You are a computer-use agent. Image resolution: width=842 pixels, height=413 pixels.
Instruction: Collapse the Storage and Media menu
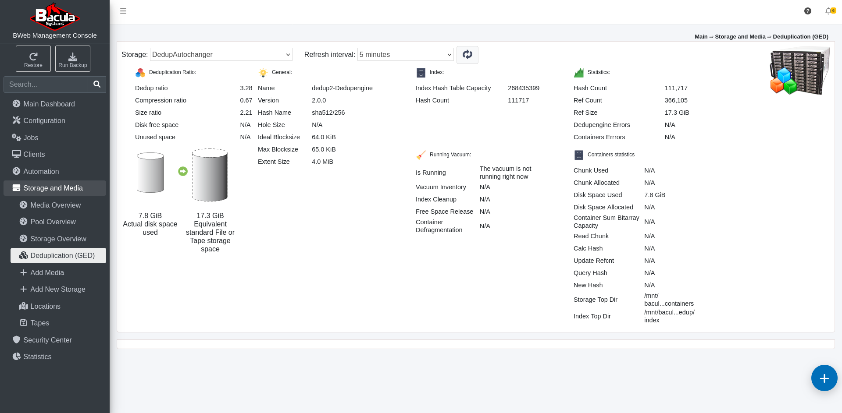[55, 188]
